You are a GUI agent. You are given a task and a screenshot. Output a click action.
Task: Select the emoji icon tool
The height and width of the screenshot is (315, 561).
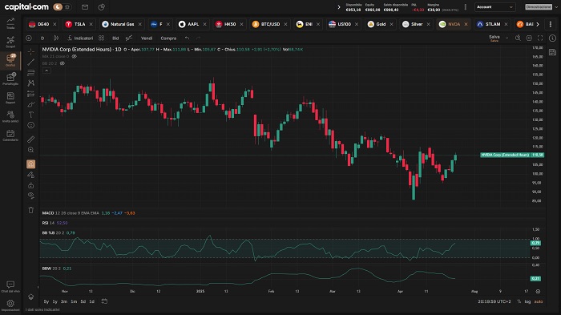point(31,125)
